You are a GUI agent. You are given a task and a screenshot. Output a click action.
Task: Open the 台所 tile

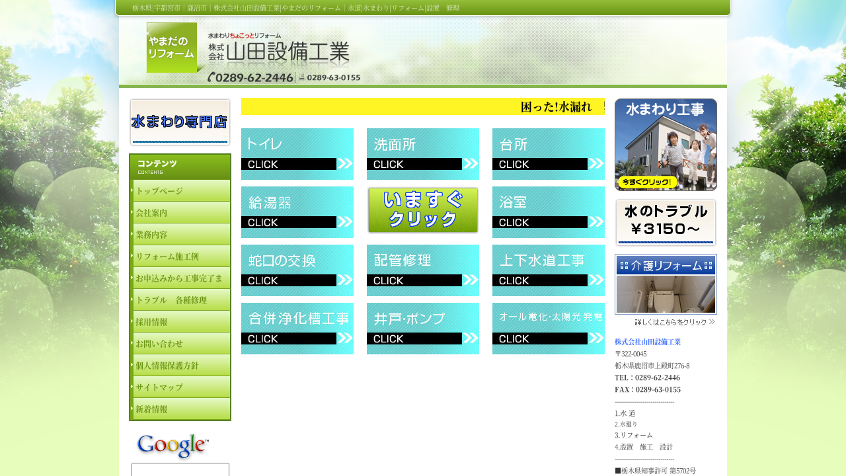(549, 154)
